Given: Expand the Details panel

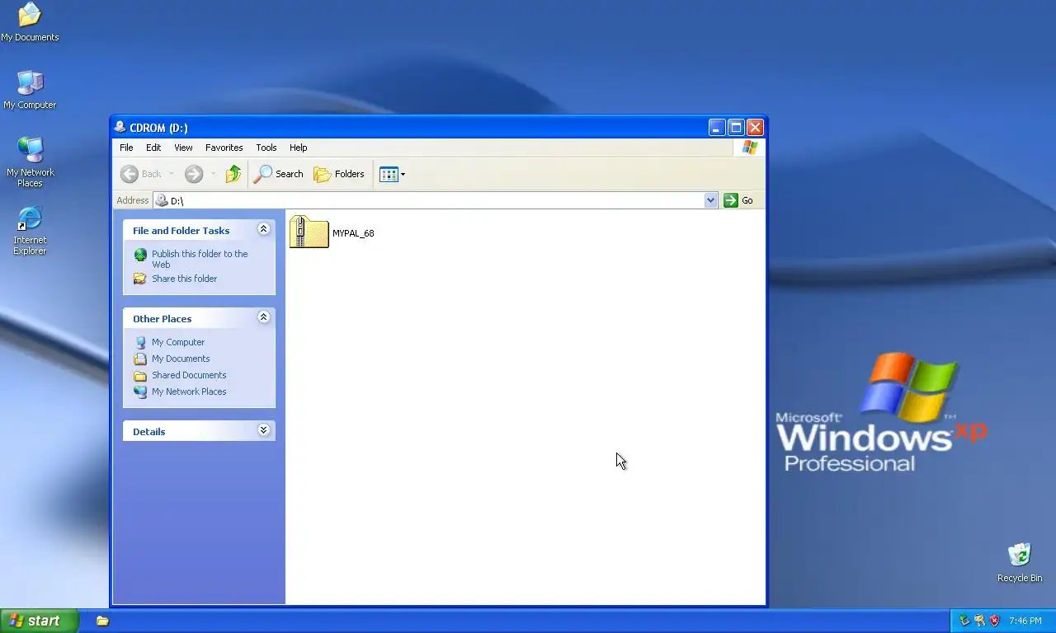Looking at the screenshot, I should pyautogui.click(x=263, y=430).
